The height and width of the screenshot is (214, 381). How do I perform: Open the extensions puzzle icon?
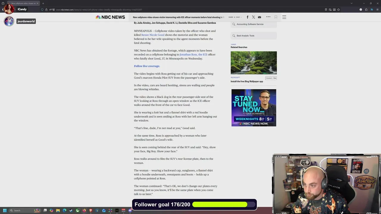click(366, 10)
